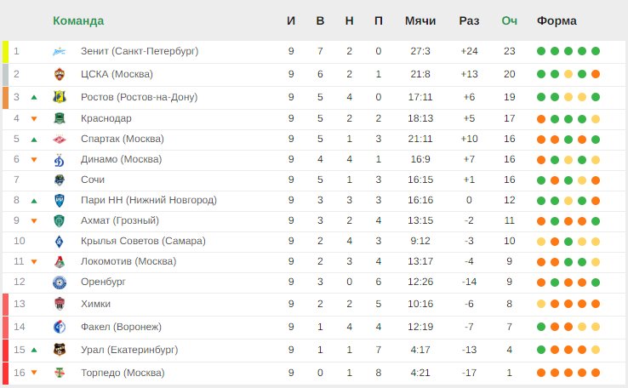Click Ахмат (Грозный) team name
This screenshot has width=628, height=388.
tap(120, 220)
